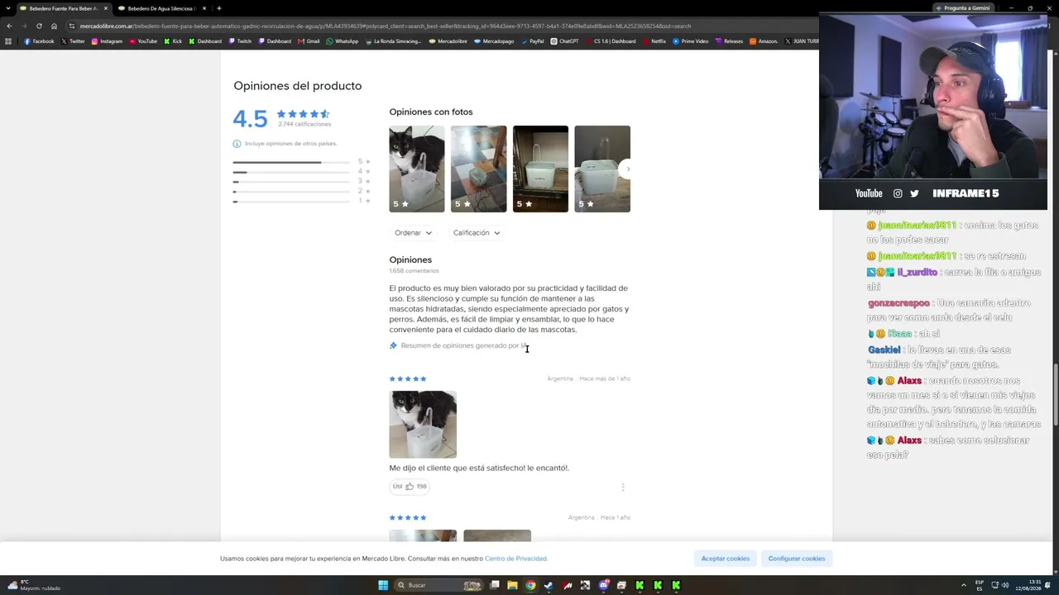
Task: Open the PayPal bookmark
Action: pos(532,41)
